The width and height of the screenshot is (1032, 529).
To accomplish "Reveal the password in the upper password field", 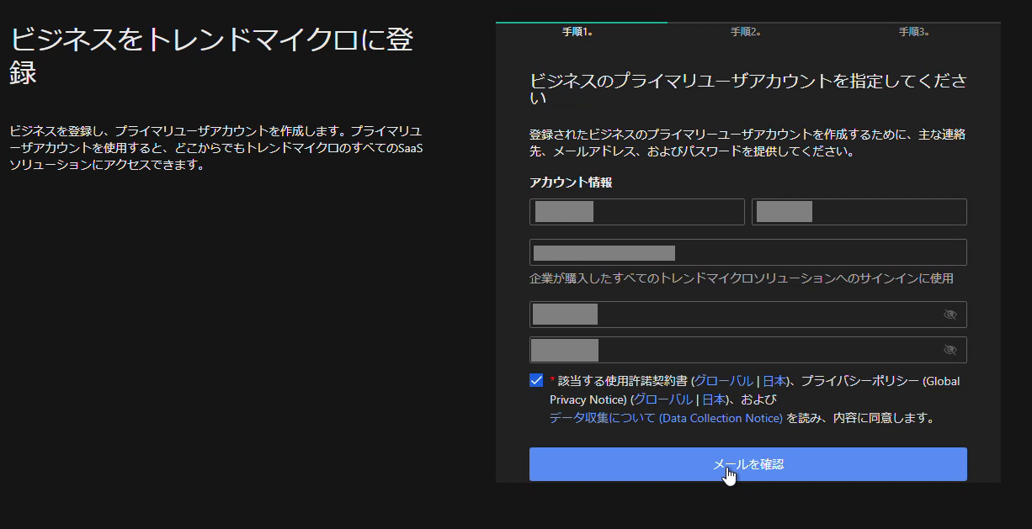I will coord(950,315).
